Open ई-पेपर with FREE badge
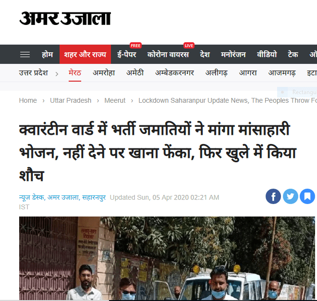This screenshot has height=301, width=317. pos(127,54)
